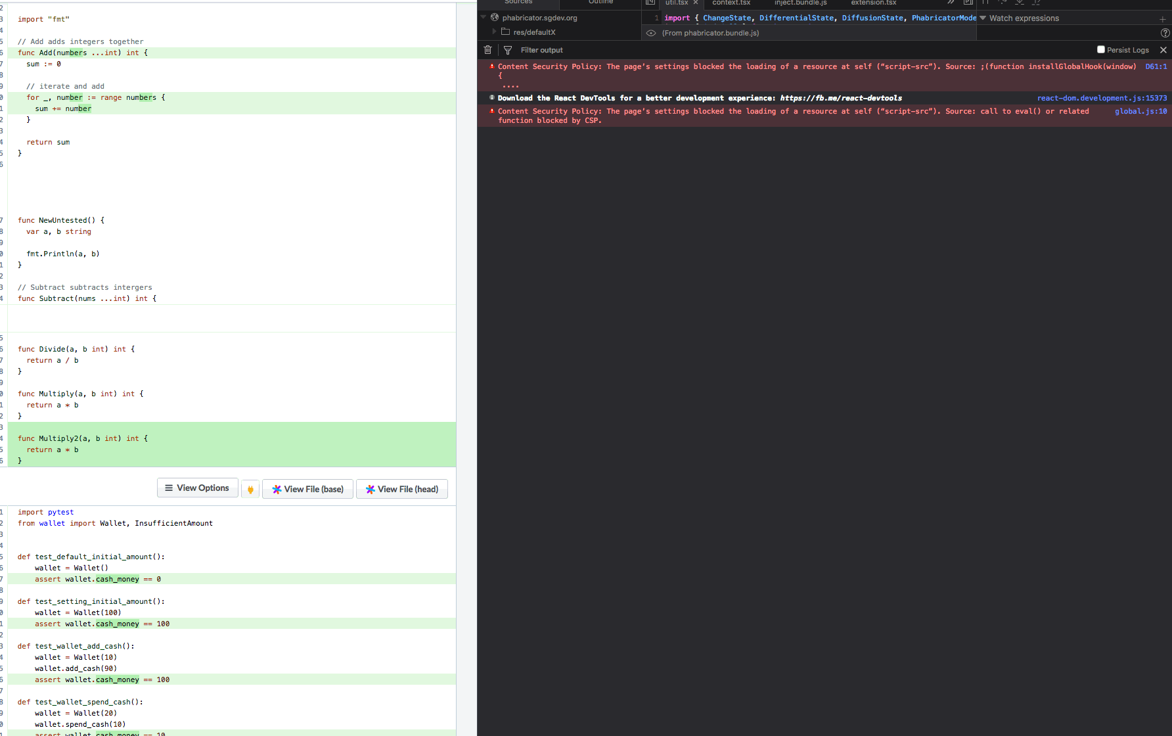1172x736 pixels.
Task: Select the res/defaultX folder label
Action: pos(534,32)
